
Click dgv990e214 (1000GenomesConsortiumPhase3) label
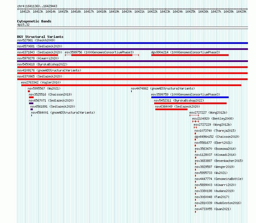point(186,52)
